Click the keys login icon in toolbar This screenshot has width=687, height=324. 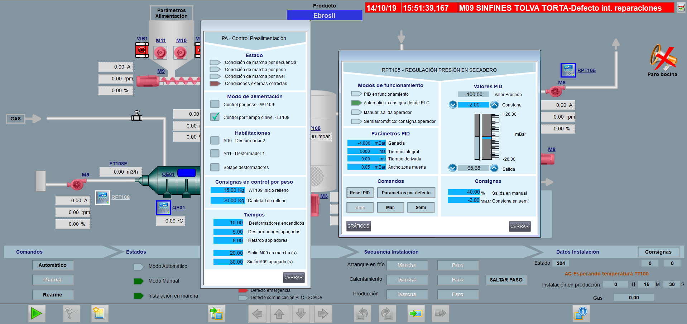tap(71, 314)
